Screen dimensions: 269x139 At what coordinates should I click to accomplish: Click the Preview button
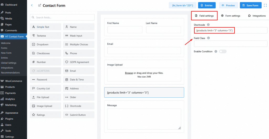228,5
